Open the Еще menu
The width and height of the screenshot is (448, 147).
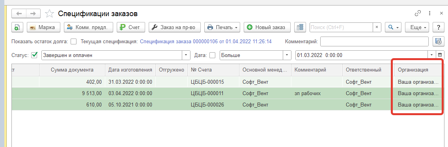pyautogui.click(x=417, y=28)
